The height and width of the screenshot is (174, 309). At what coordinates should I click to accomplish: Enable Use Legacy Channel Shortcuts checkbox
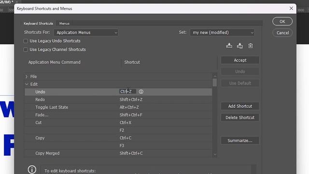tap(26, 49)
